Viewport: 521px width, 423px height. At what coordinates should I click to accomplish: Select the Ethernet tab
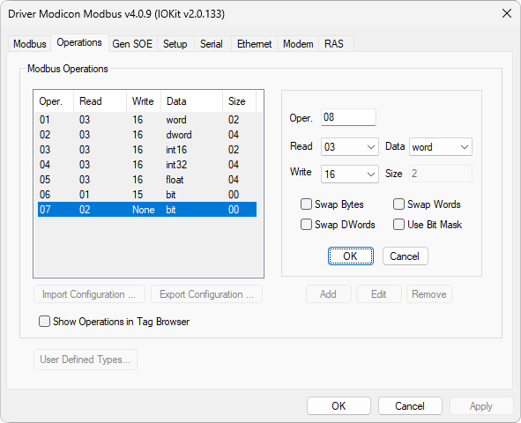pos(254,44)
